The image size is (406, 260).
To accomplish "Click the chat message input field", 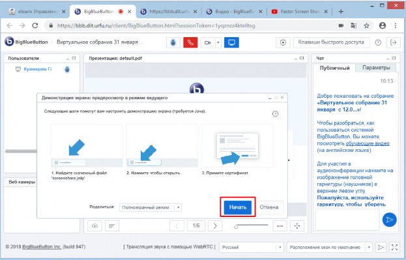I will 347,220.
